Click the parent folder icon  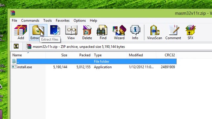[x=14, y=61]
